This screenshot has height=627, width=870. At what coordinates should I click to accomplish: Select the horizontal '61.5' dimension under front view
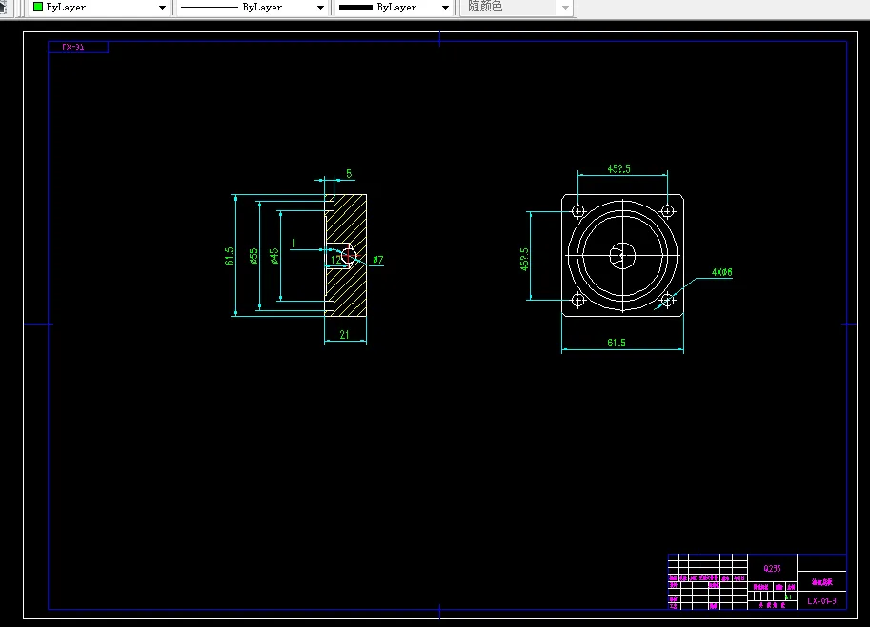(x=617, y=343)
